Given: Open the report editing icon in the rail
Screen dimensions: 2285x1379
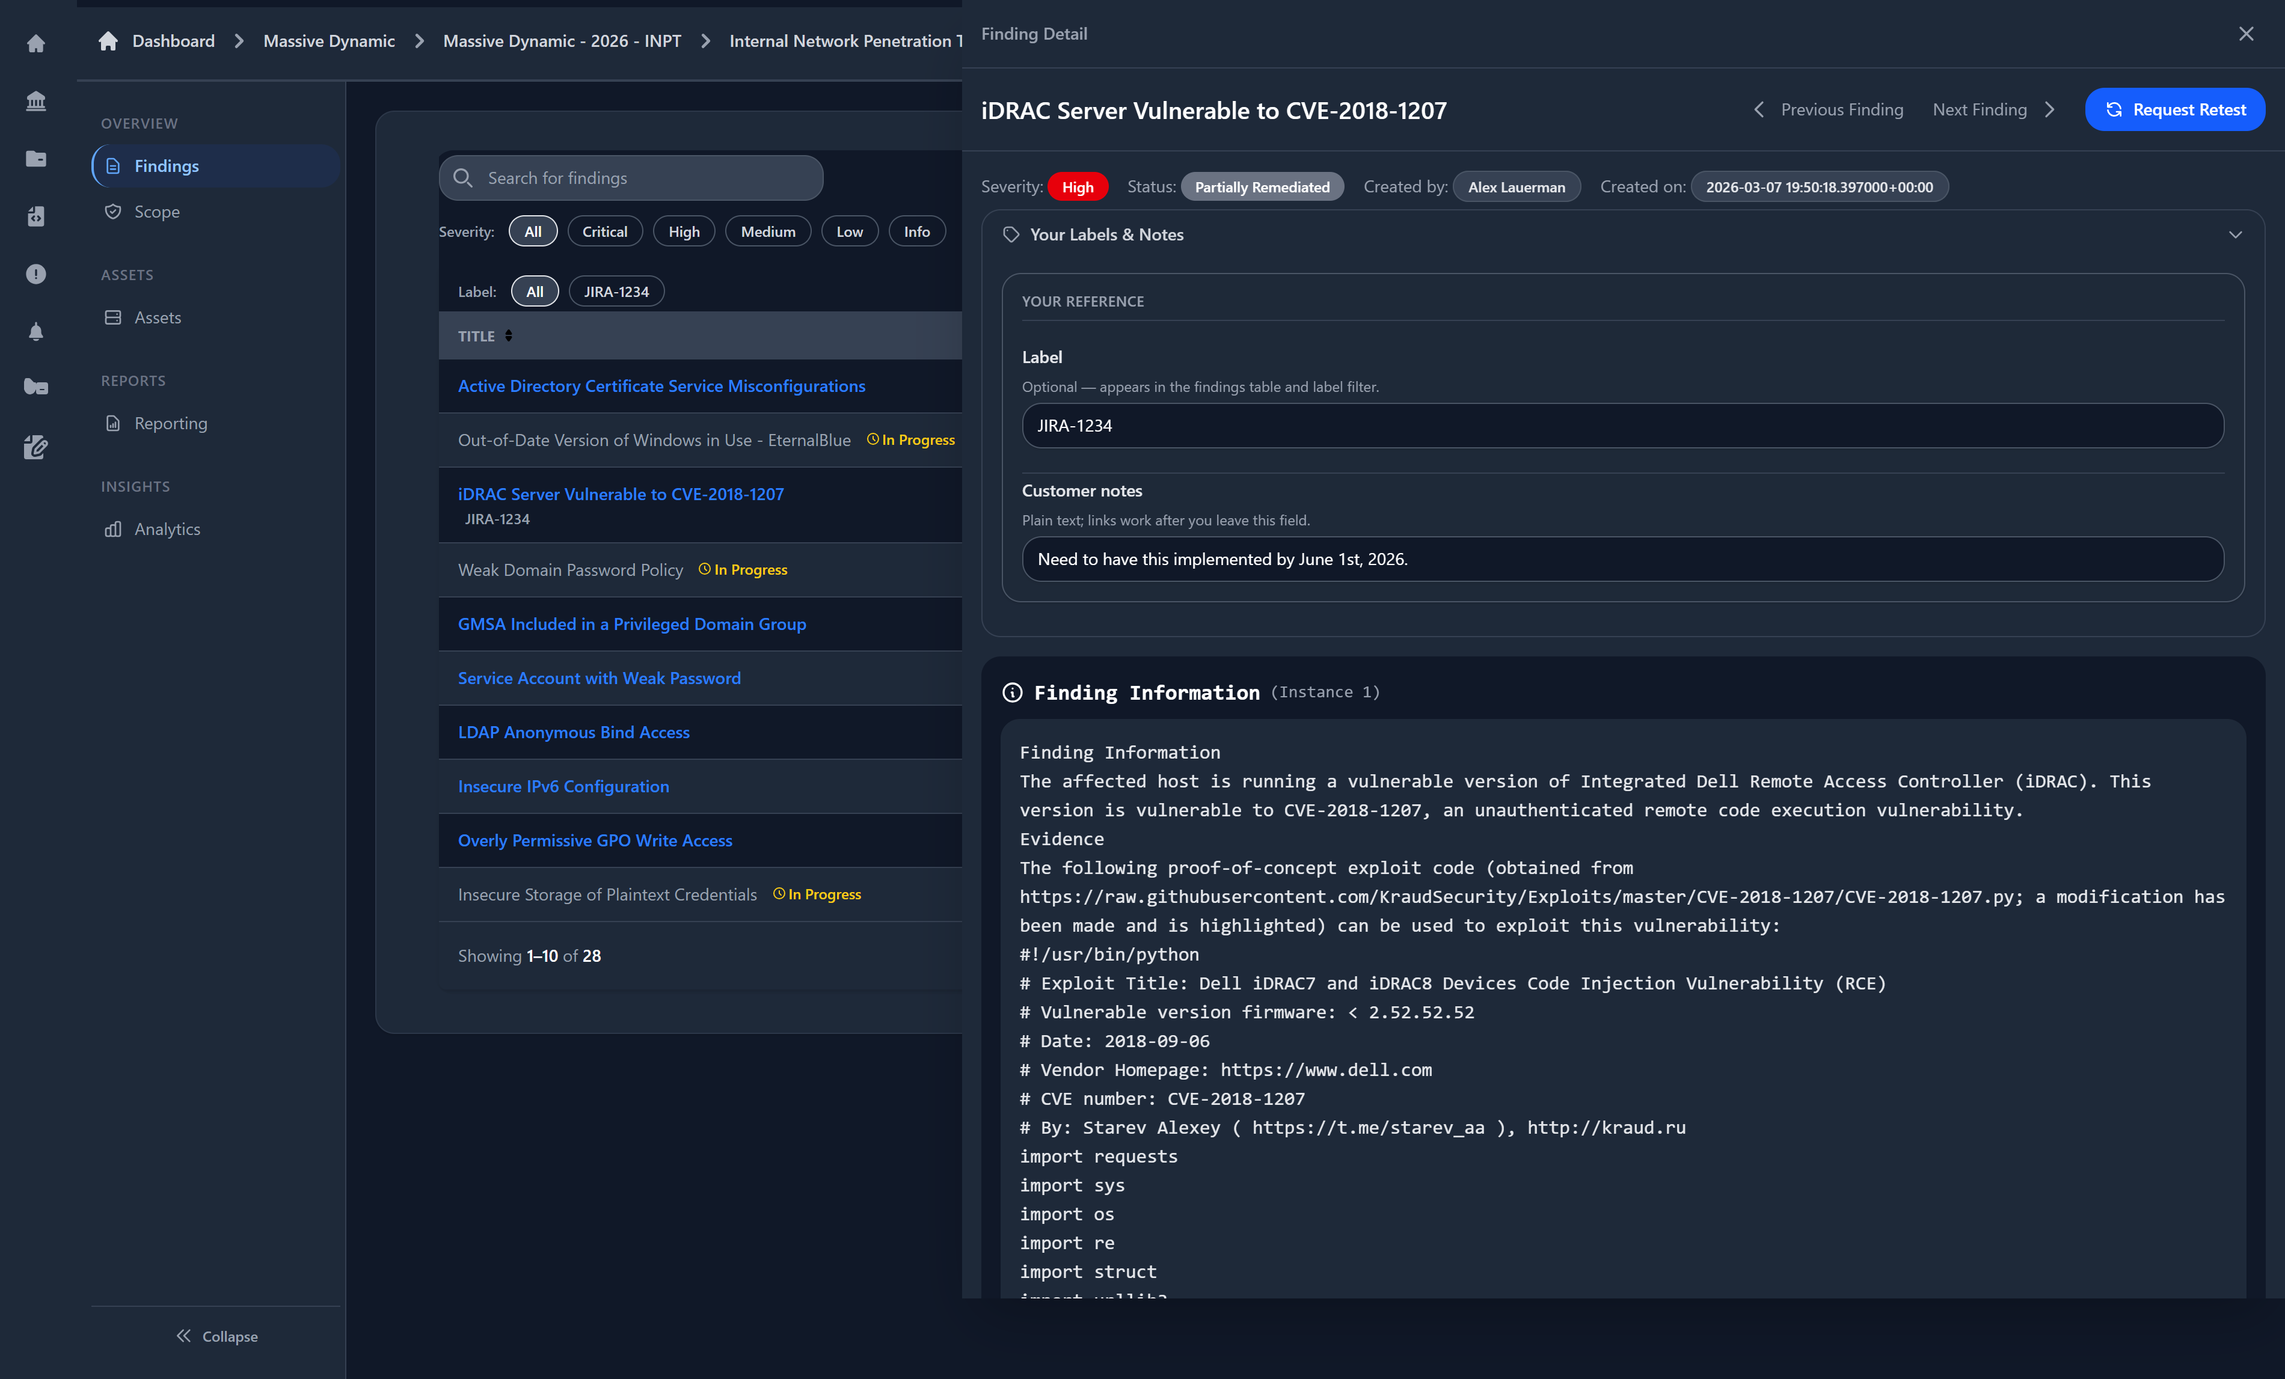Looking at the screenshot, I should click(35, 447).
